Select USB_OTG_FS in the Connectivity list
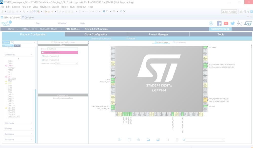The width and height of the screenshot is (253, 148). click(x=14, y=117)
